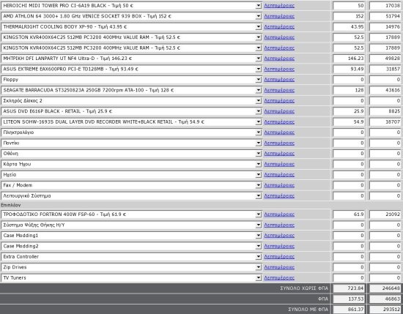Click the Λεπτομέρειες link for FORTRON 400W power supply
Screen dimensions: 403x314
click(x=279, y=214)
